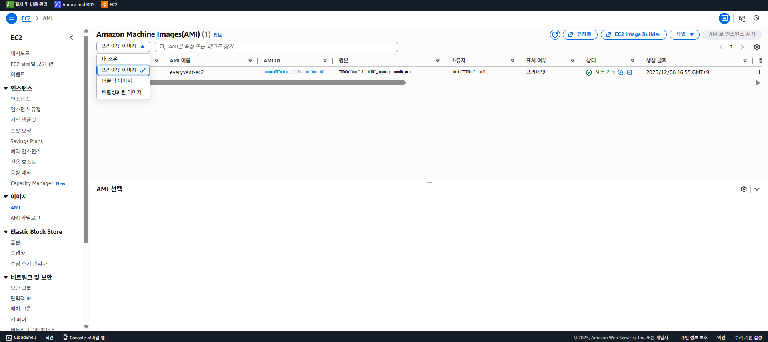Click the blue panel layout icon in the header
768x342 pixels.
click(724, 18)
